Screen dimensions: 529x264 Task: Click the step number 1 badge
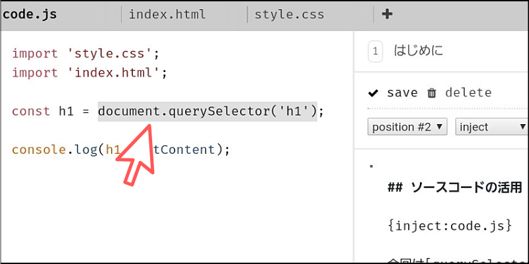(376, 51)
